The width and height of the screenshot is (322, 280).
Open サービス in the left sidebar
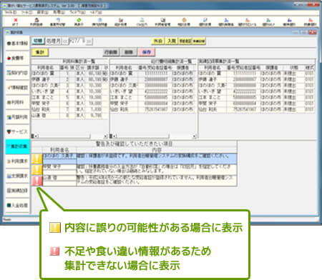tap(17, 131)
